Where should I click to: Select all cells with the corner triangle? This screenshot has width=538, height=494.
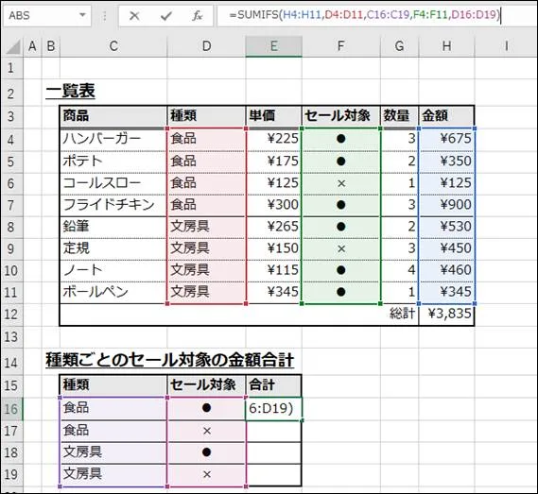[13, 46]
